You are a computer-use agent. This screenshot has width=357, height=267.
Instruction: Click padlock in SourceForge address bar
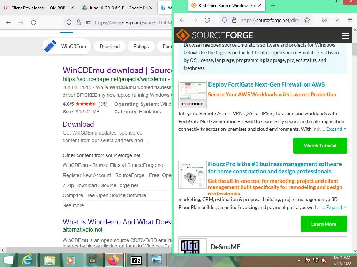coord(234,20)
